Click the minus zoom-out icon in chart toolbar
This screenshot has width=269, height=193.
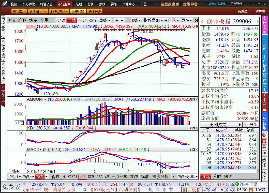point(122,21)
